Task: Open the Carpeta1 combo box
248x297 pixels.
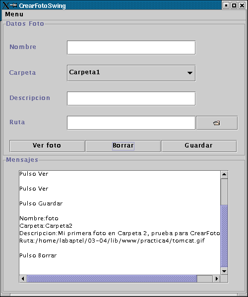Action: tap(131, 73)
